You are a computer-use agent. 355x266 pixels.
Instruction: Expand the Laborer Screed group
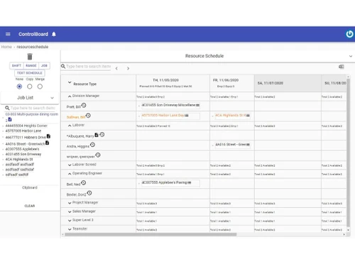(70, 165)
